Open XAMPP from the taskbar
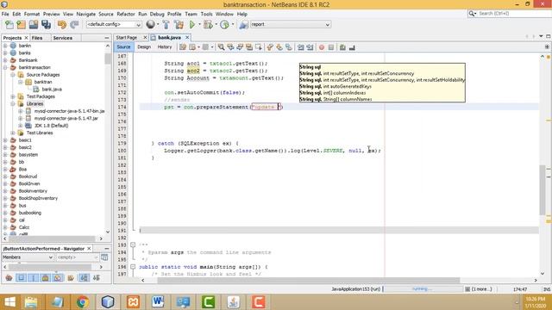Screen dimensions: 552x310 coord(133,302)
